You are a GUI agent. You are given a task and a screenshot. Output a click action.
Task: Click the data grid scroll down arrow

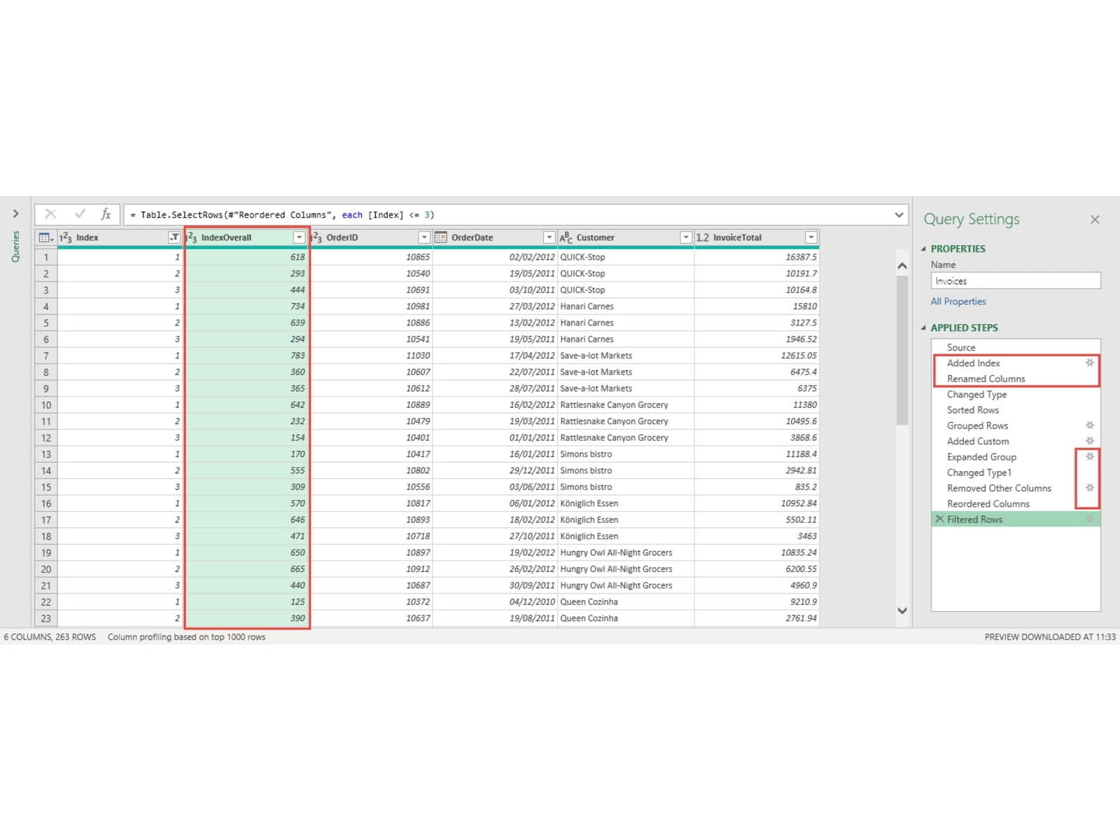pyautogui.click(x=902, y=611)
